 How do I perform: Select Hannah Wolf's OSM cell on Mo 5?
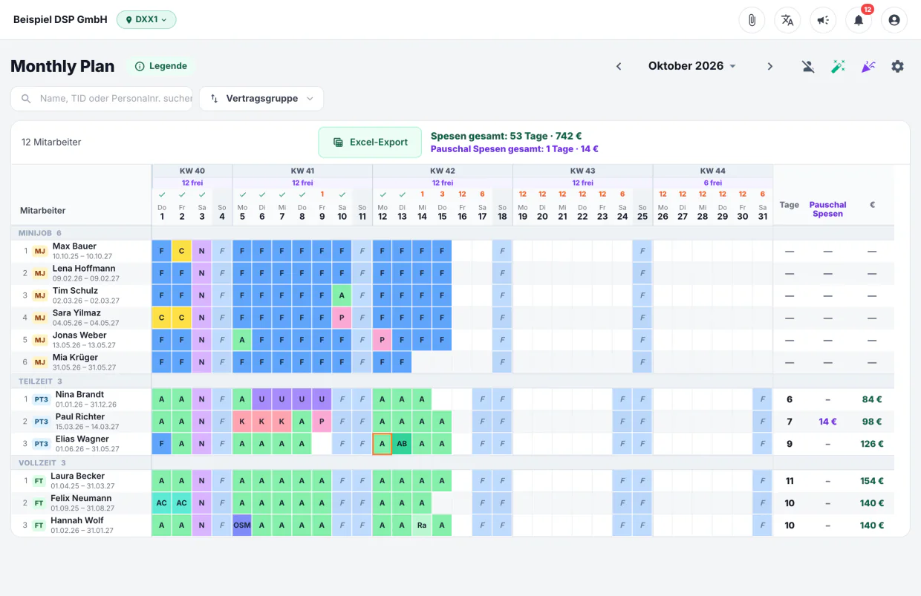tap(242, 525)
